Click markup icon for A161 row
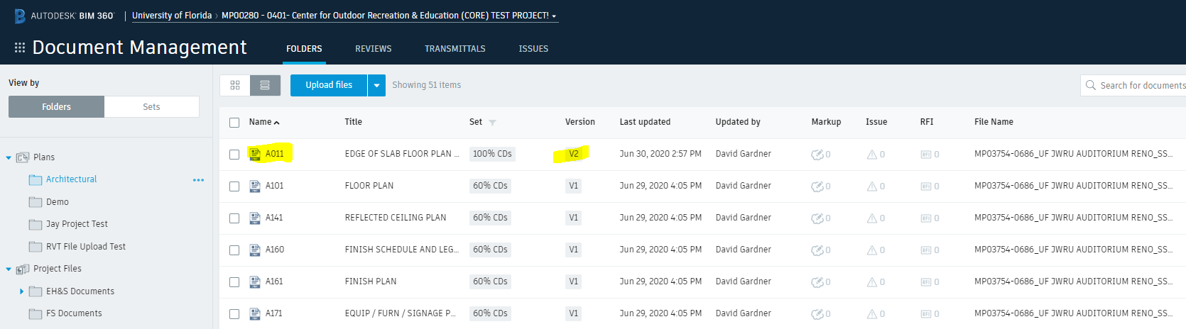This screenshot has height=329, width=1186. click(x=817, y=281)
